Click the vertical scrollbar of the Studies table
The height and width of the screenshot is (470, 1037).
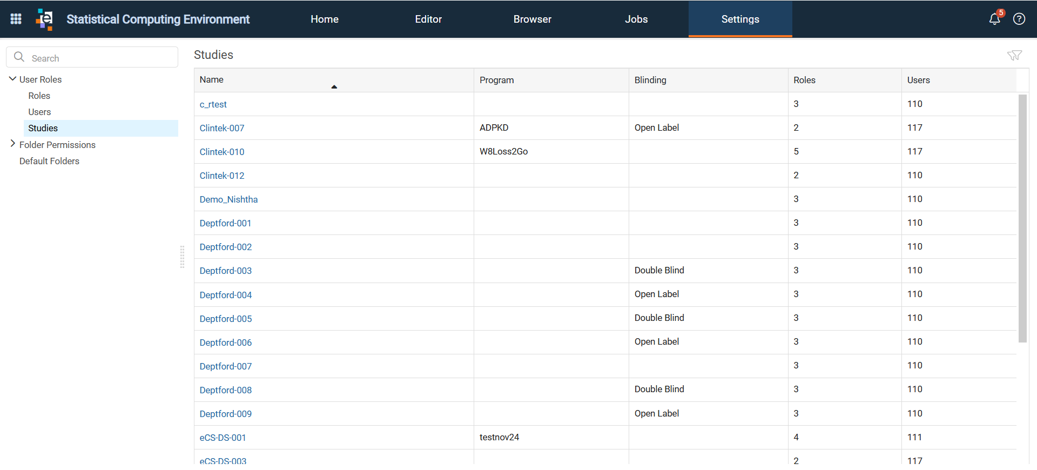pos(1022,218)
